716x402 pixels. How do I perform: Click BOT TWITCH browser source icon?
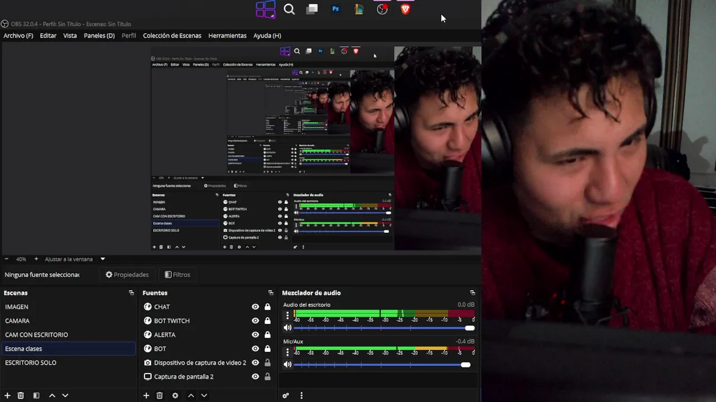(x=148, y=320)
